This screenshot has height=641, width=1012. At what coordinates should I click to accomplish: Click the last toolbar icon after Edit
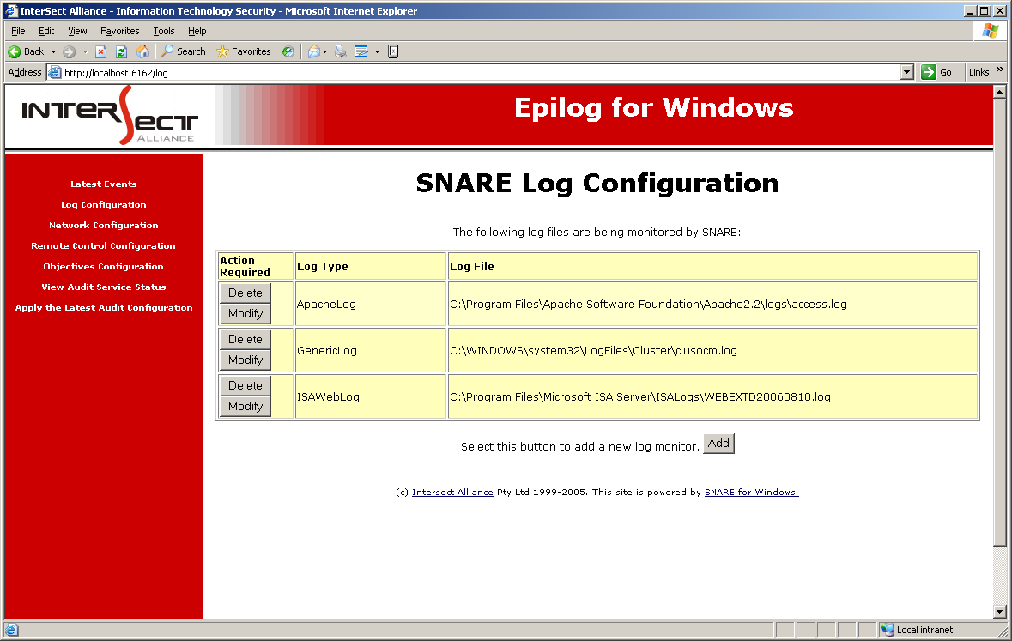click(x=393, y=51)
